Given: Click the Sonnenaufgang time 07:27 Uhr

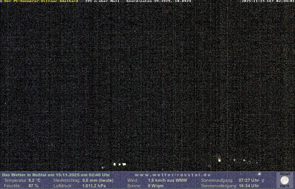Looking at the screenshot, I should (x=249, y=180).
